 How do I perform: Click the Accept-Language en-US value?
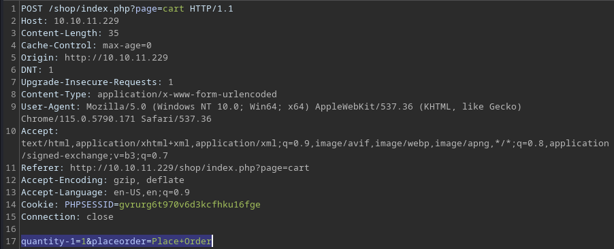(x=122, y=193)
